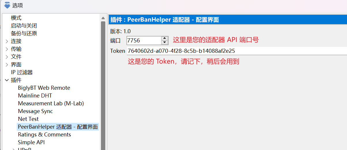The height and width of the screenshot is (150, 347).
Task: Select Message Sync plugin entry
Action: coord(35,111)
